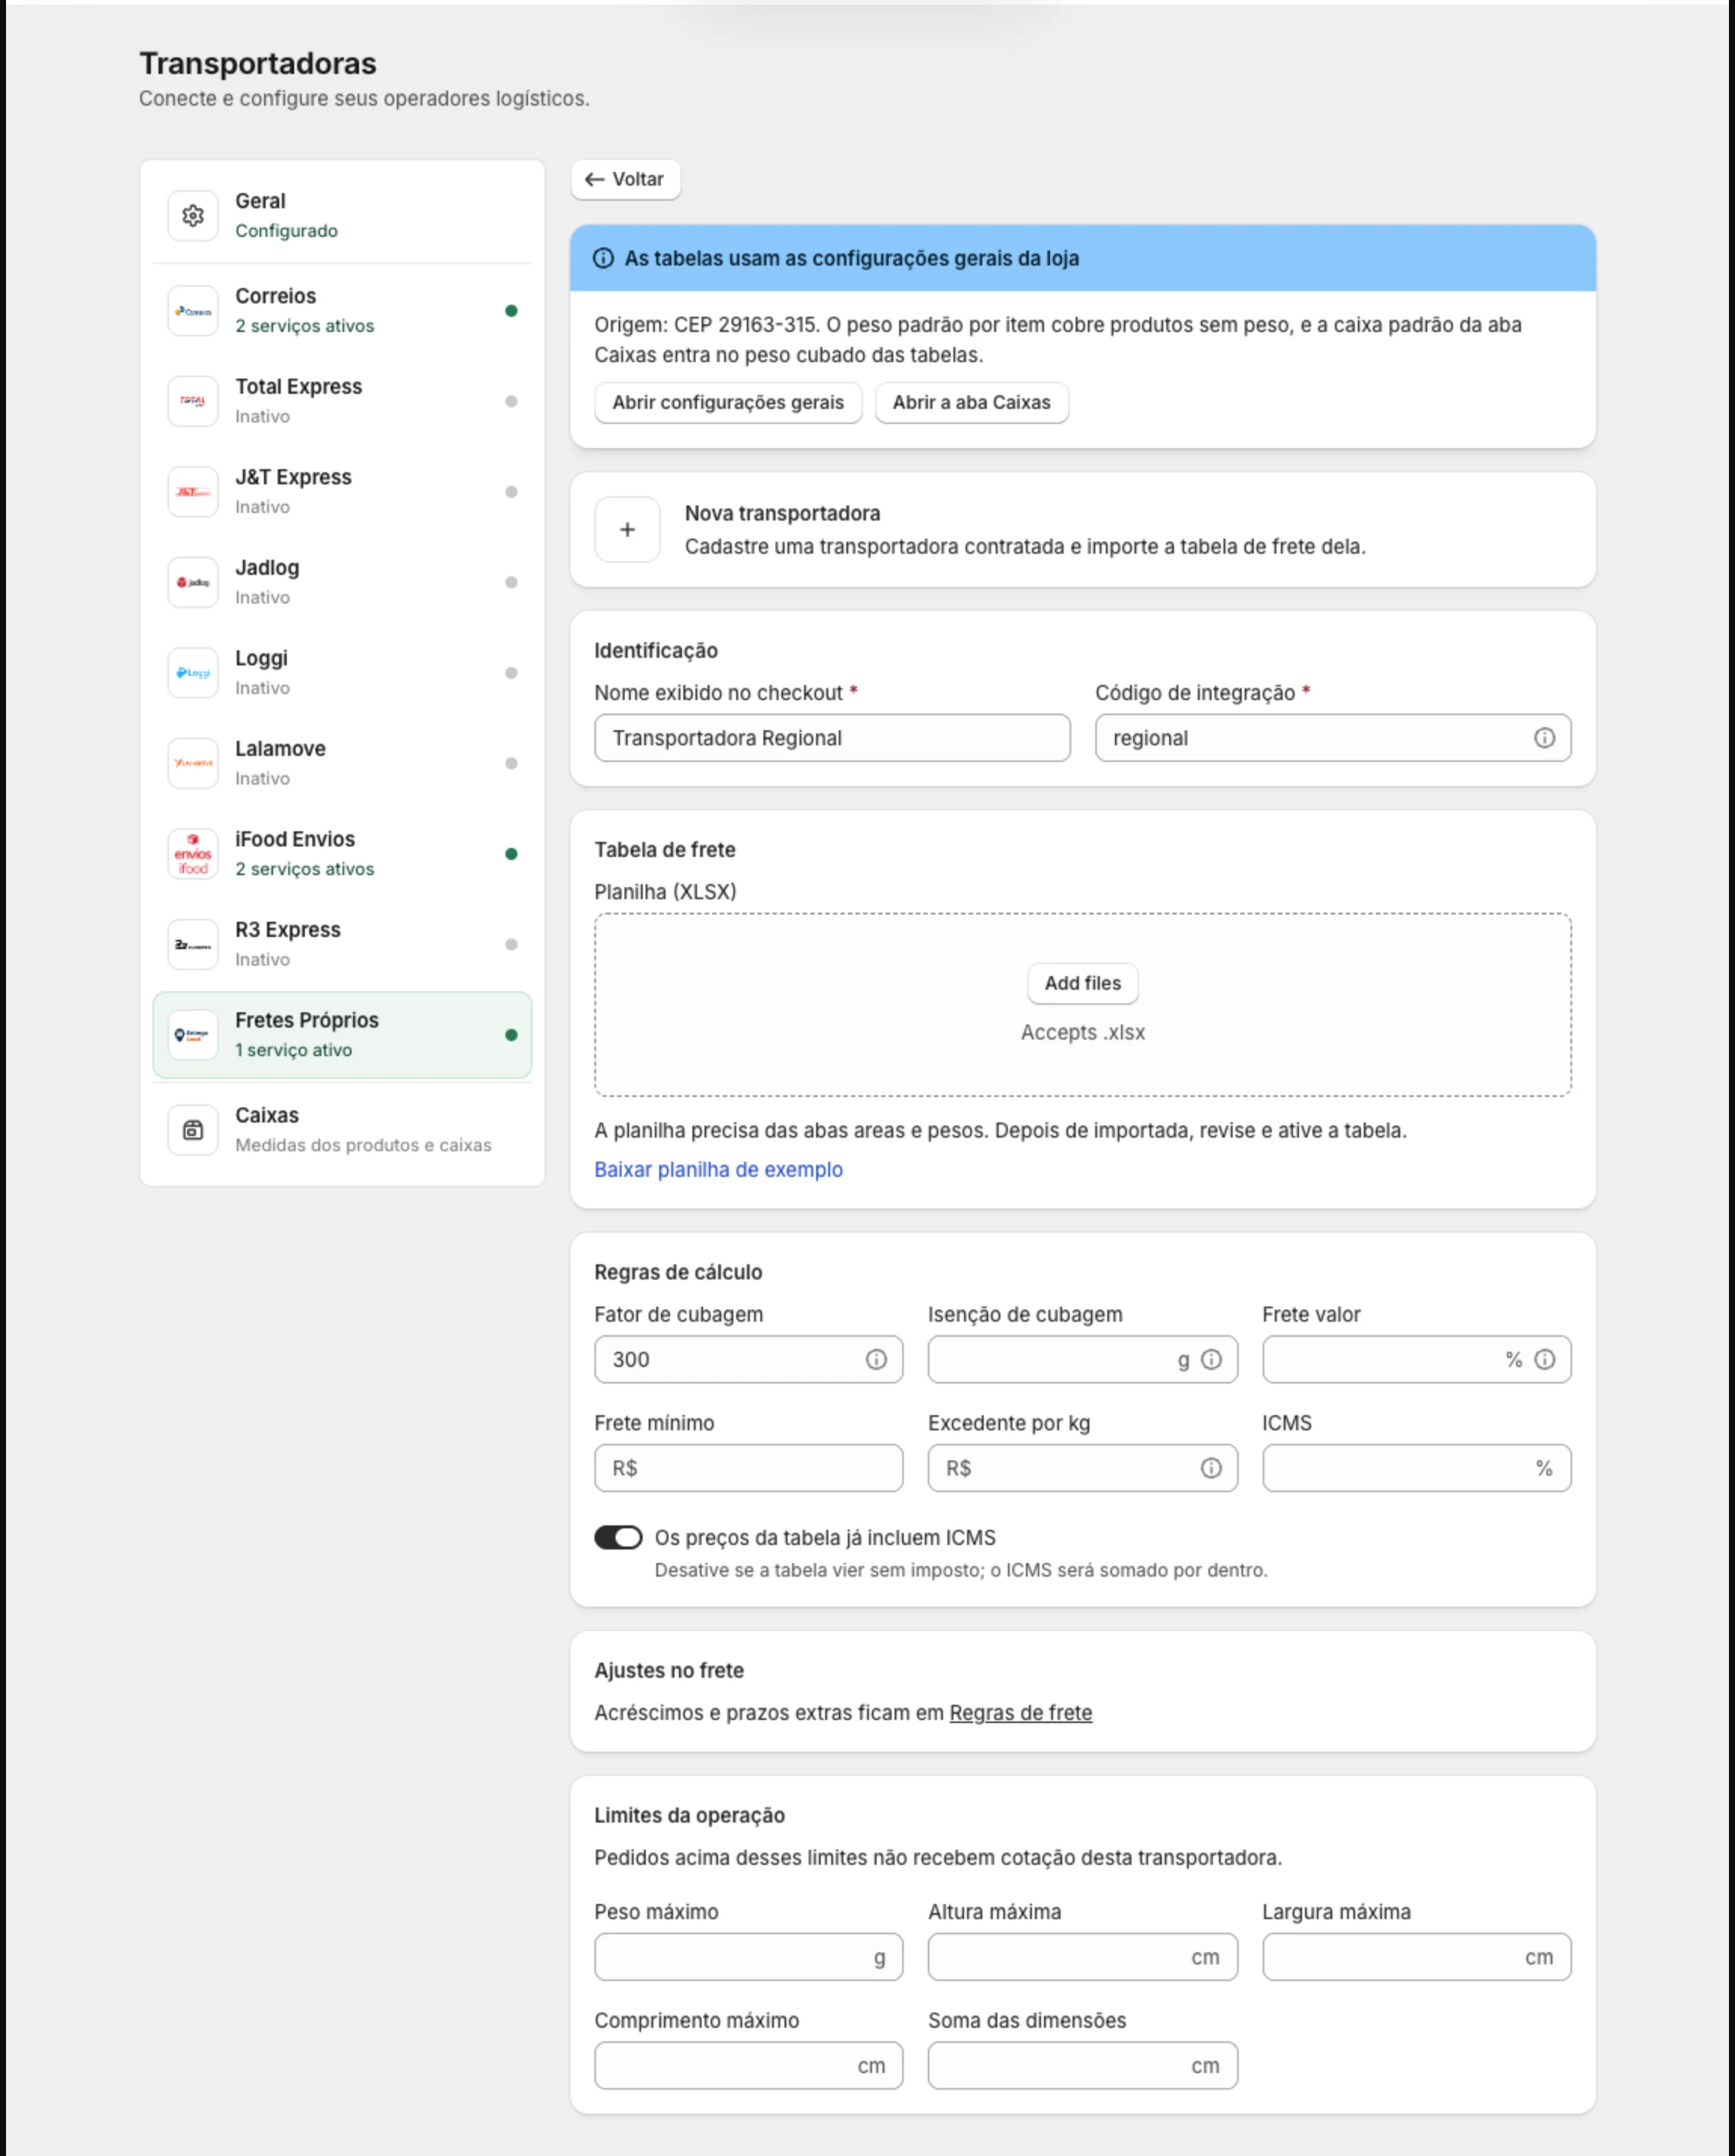Open the iFood Envios logo icon

[193, 854]
